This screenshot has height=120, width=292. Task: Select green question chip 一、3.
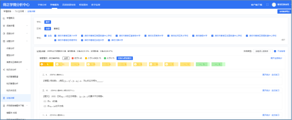tap(203, 64)
